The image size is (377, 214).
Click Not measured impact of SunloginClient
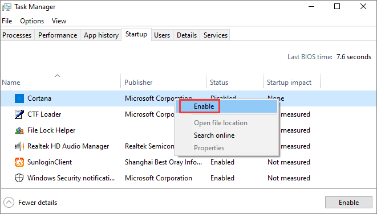pos(289,162)
